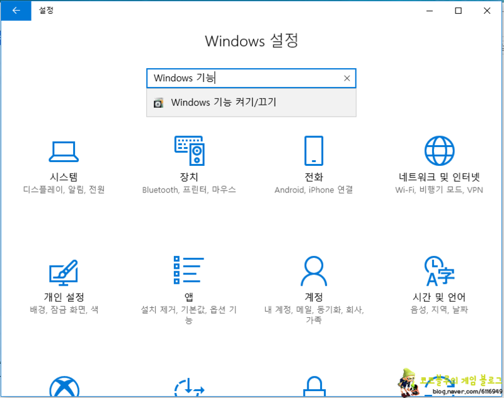This screenshot has height=398, width=504.
Task: Click the Wi-Fi, 비행기 모드, VPN description
Action: (439, 190)
